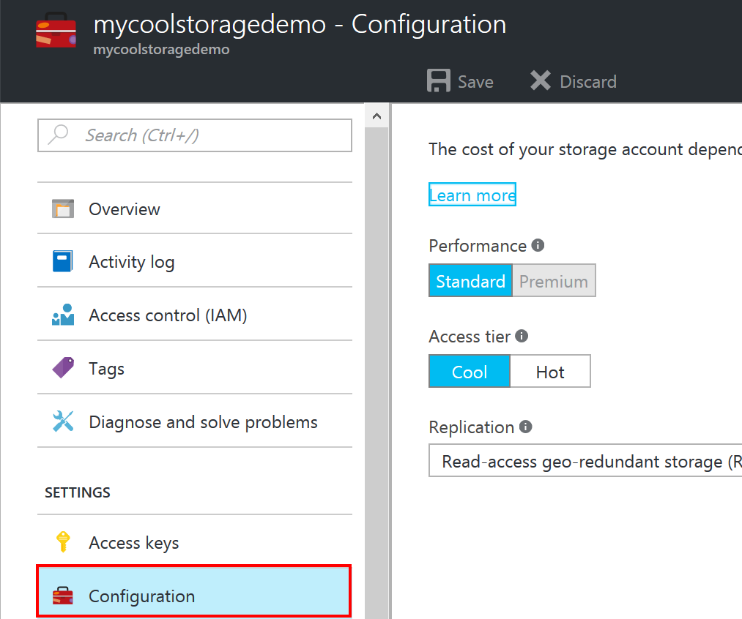Click the Discard X icon
The width and height of the screenshot is (742, 619).
point(541,81)
